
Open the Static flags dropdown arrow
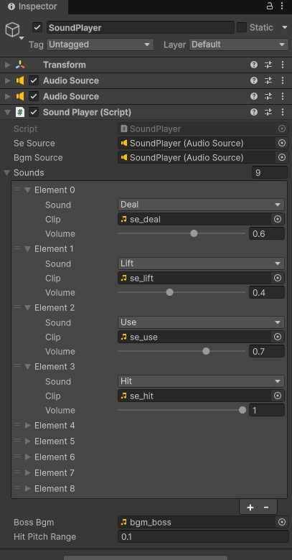285,27
